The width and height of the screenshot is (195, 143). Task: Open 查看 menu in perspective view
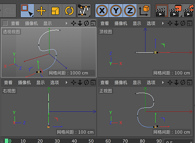coord(15,23)
